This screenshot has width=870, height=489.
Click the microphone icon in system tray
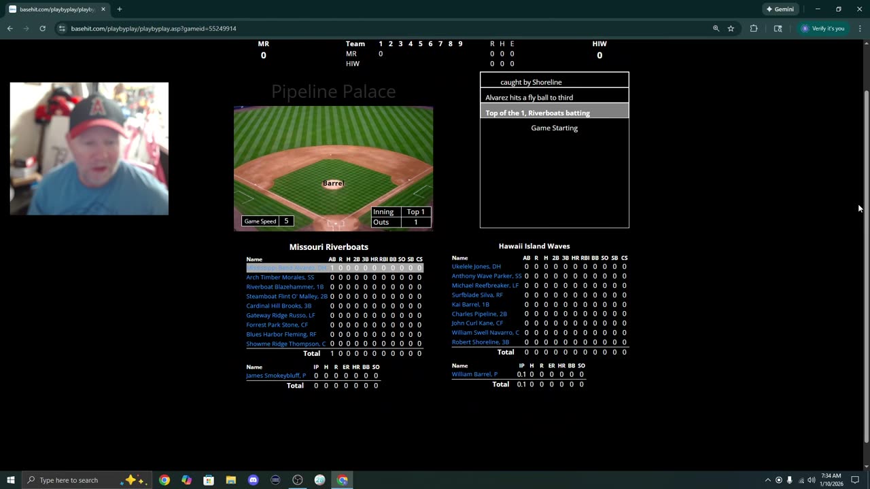pyautogui.click(x=790, y=480)
